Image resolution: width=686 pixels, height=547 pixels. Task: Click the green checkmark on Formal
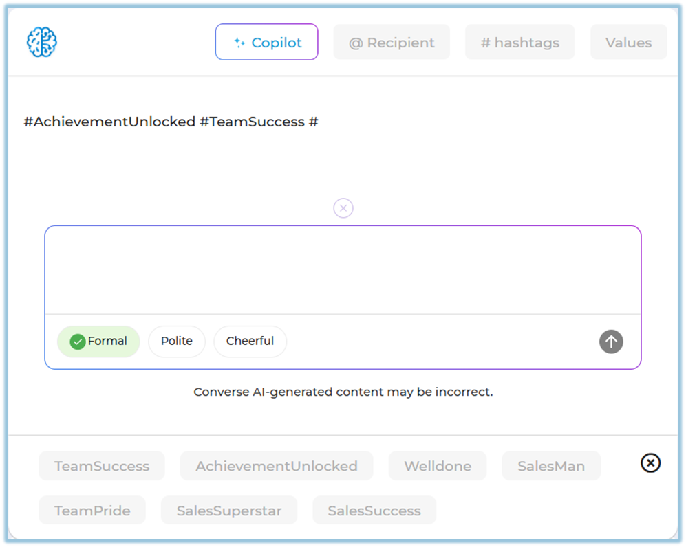[x=78, y=342]
